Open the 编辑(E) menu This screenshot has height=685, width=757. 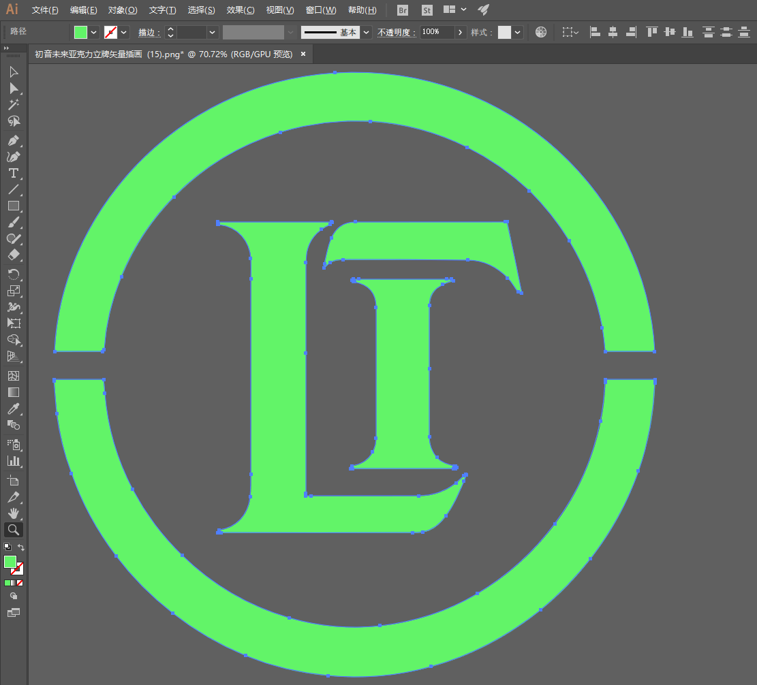click(84, 10)
